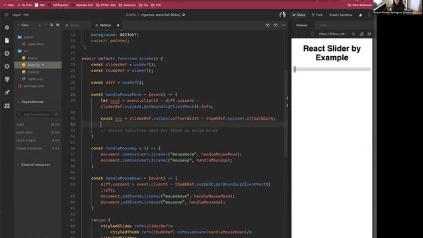Open the Resources bookmarks folder

[x=128, y=5]
